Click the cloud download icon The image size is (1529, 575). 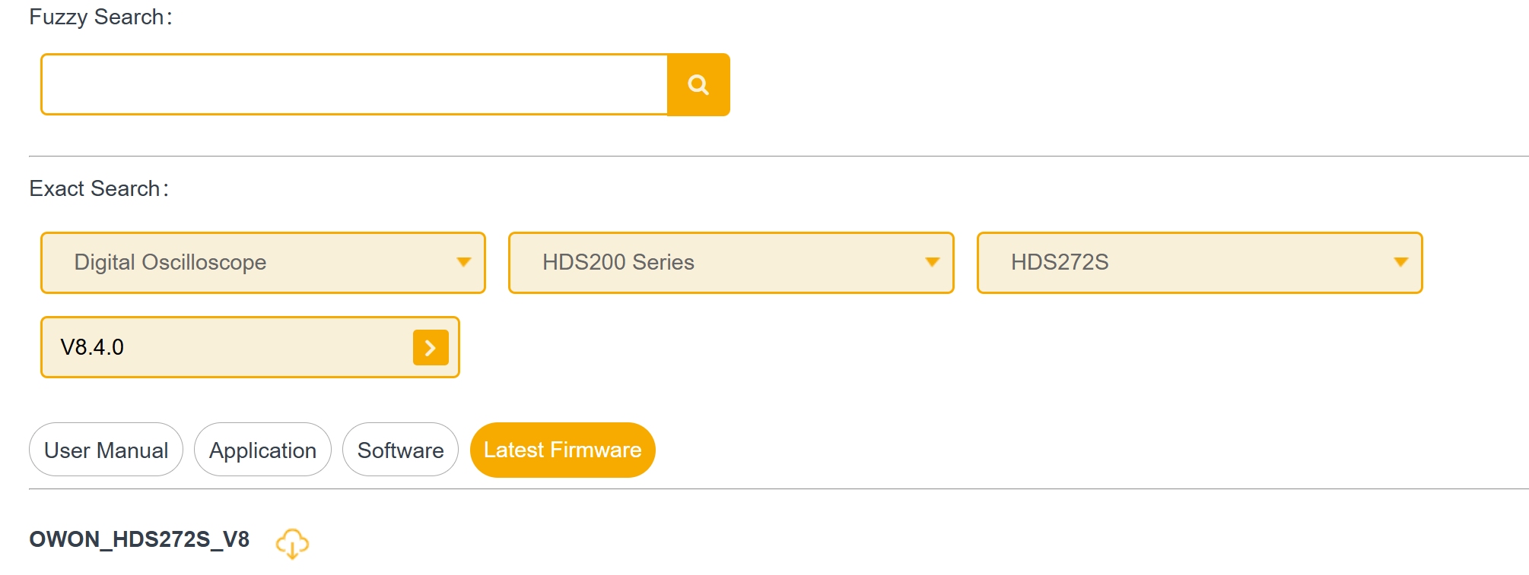[292, 543]
